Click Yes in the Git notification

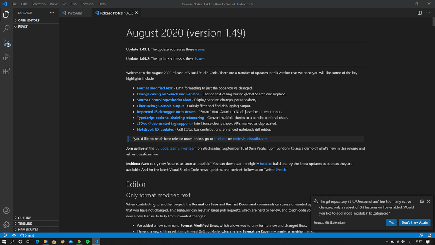point(391,222)
